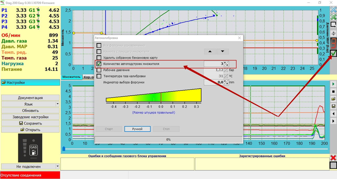Adjust Температура газа калибровки stepper

coord(226,76)
